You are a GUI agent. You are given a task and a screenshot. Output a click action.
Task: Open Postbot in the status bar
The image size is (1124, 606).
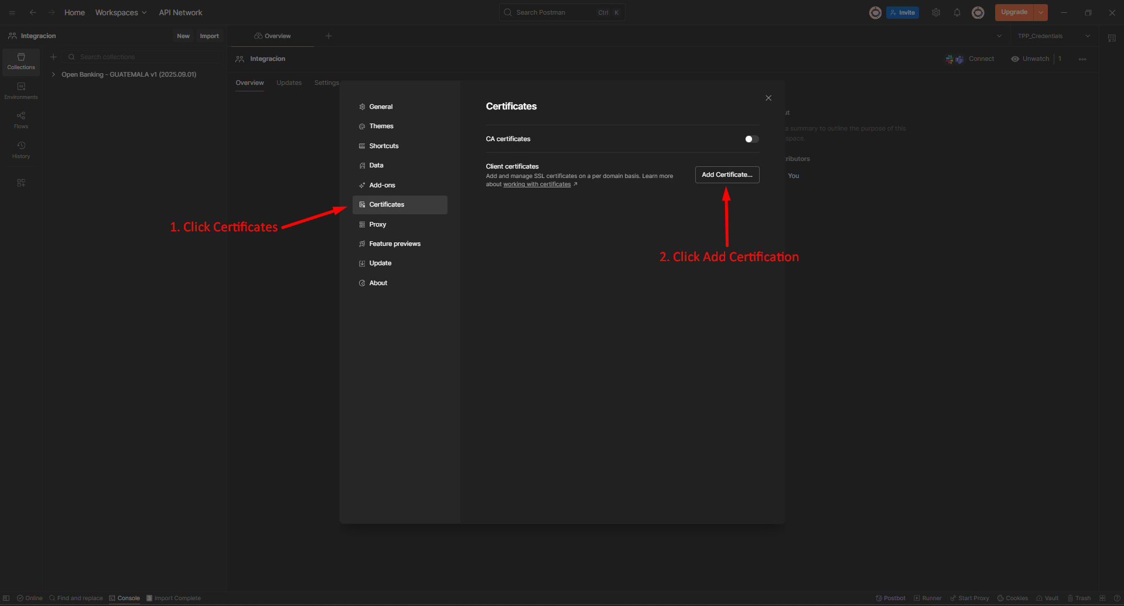[890, 598]
